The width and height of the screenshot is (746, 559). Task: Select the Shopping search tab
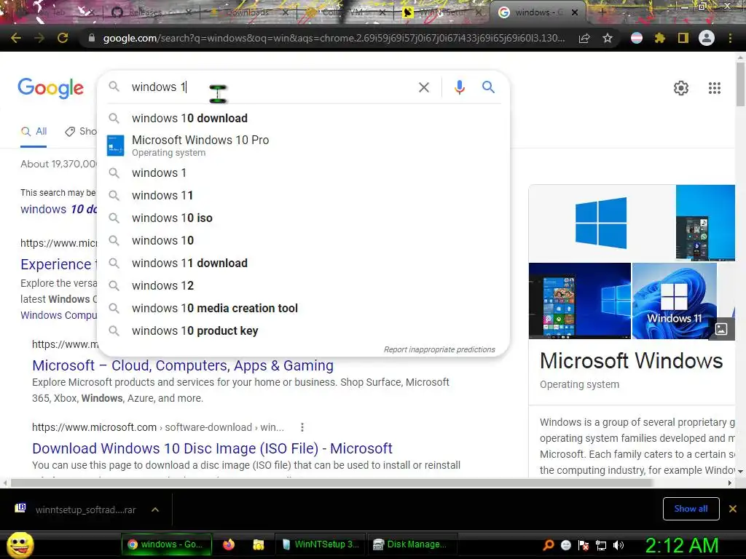(81, 132)
